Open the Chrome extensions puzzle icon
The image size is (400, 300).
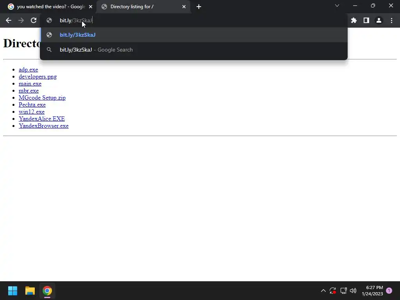354,20
